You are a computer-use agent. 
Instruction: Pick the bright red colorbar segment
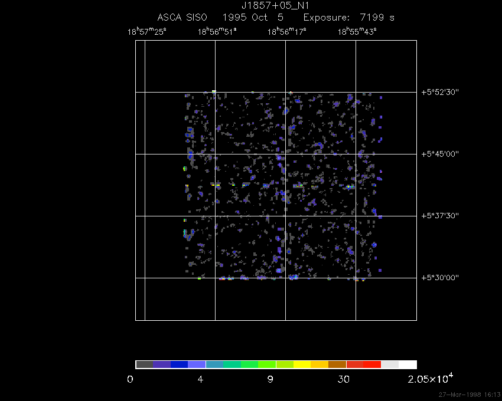click(372, 364)
